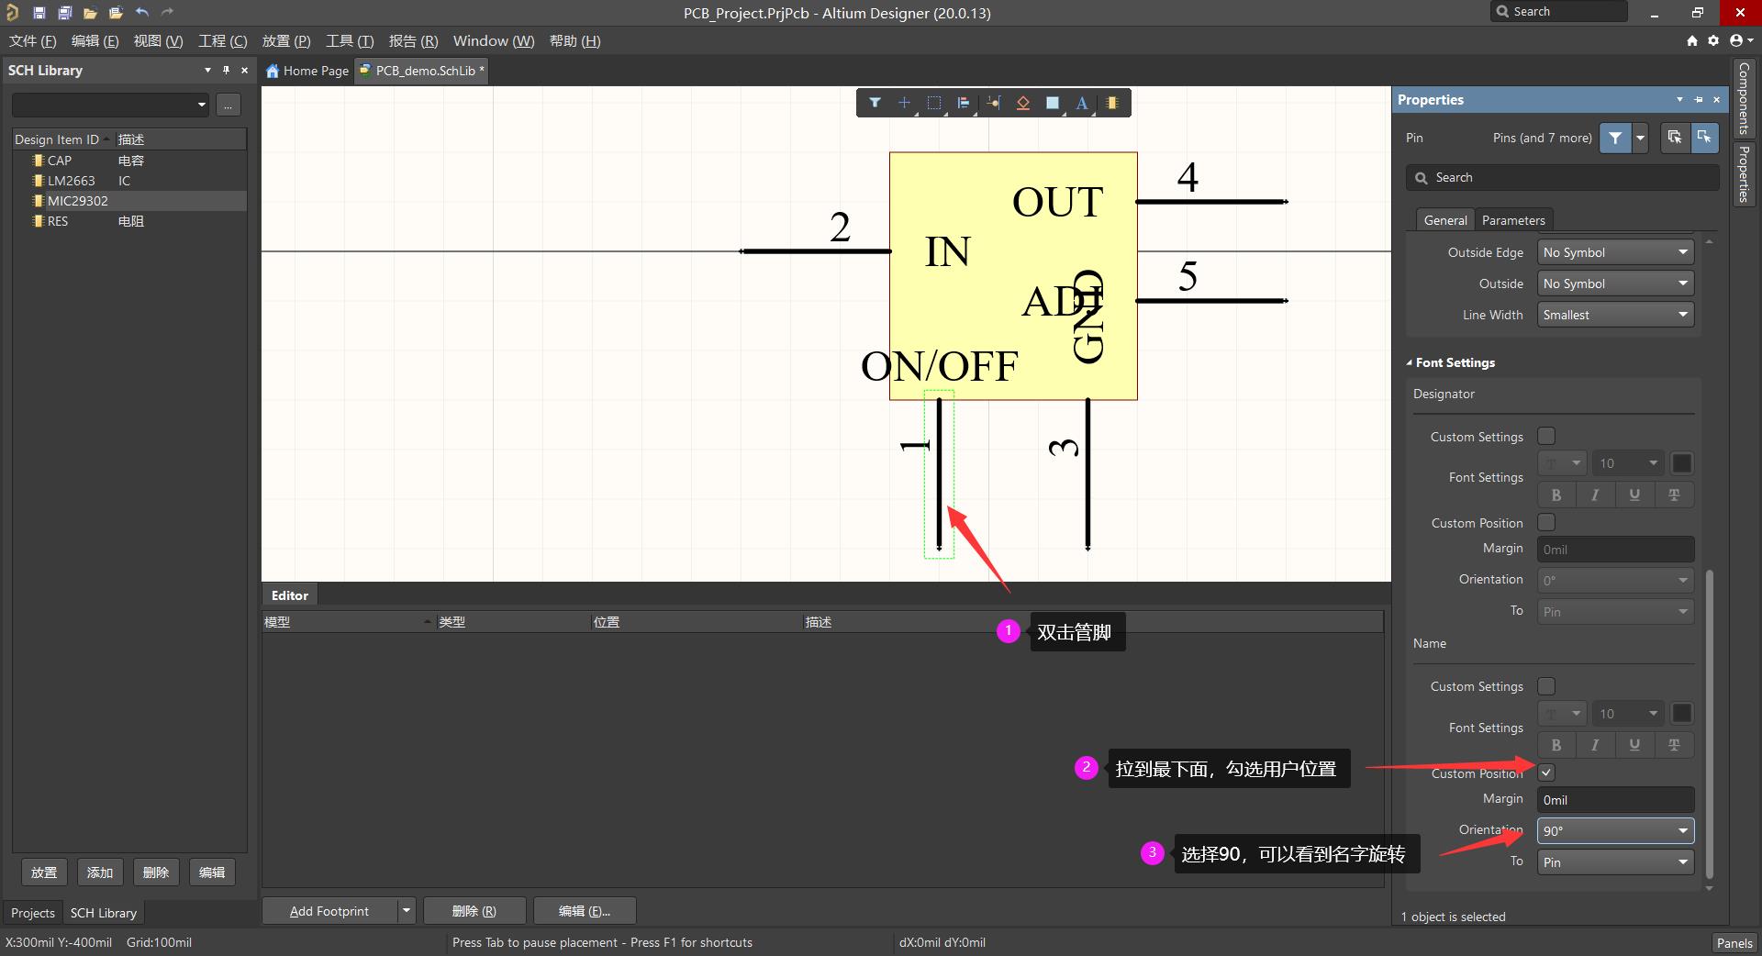This screenshot has width=1762, height=956.
Task: Click the Open document folder icon
Action: (90, 13)
